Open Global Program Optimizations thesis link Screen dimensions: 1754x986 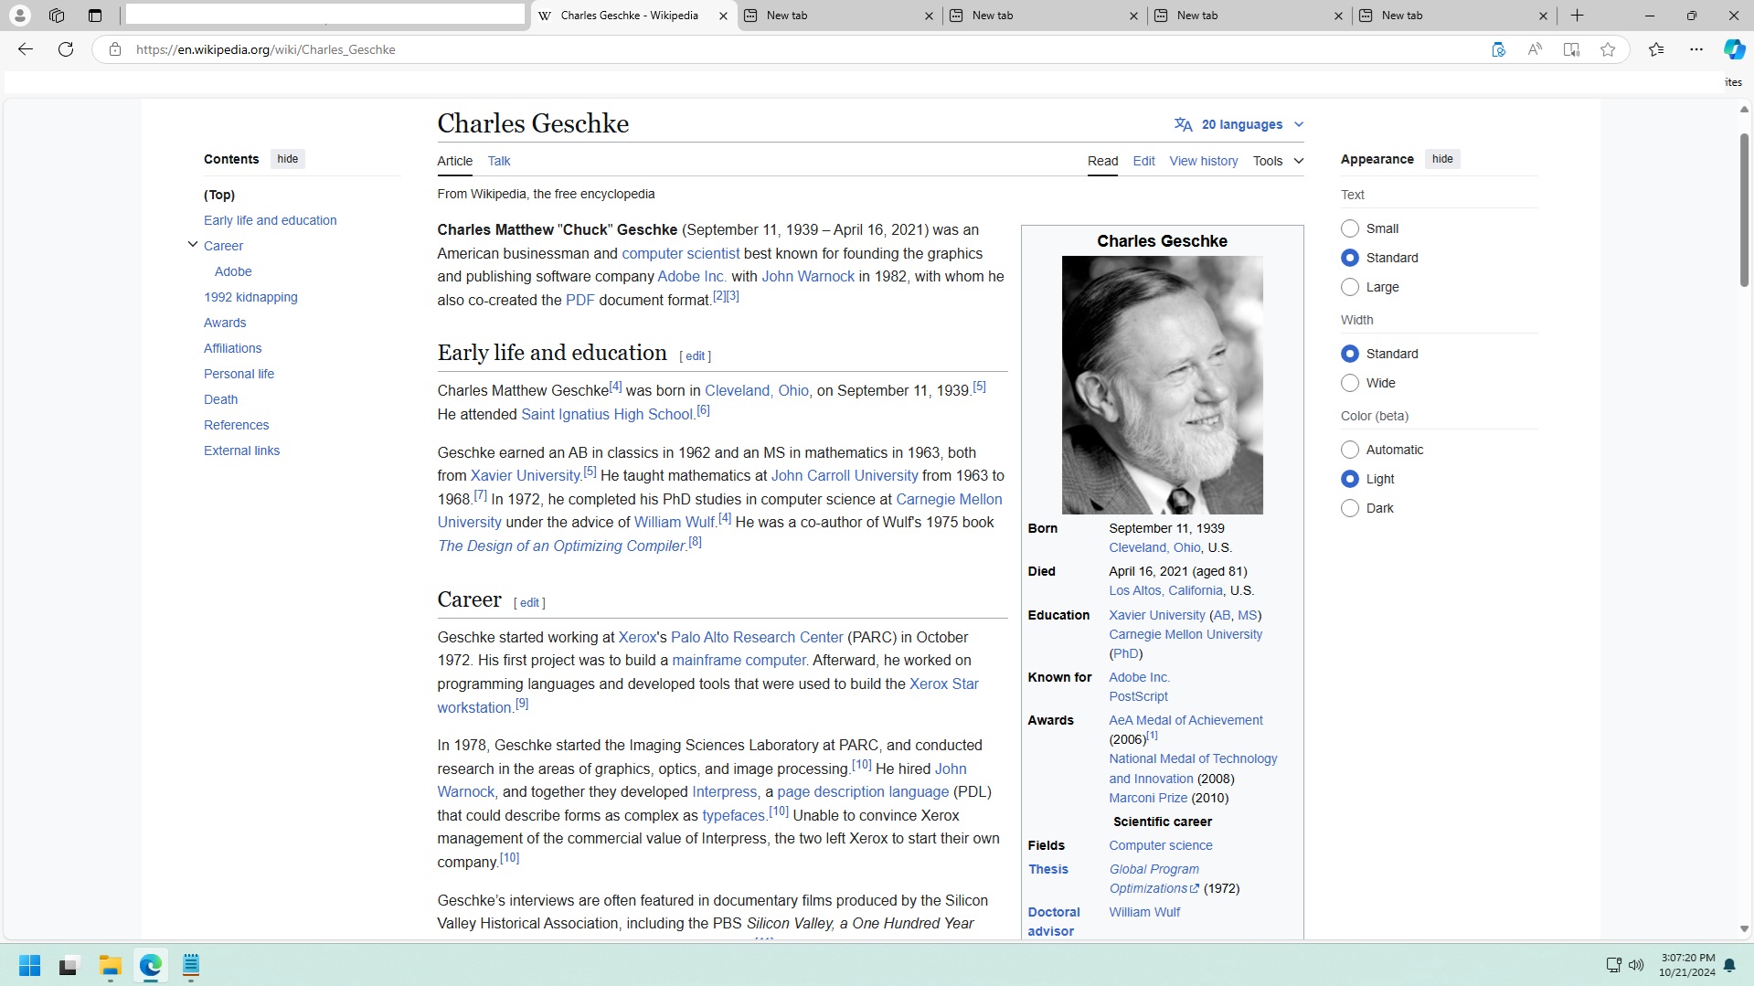pyautogui.click(x=1154, y=879)
